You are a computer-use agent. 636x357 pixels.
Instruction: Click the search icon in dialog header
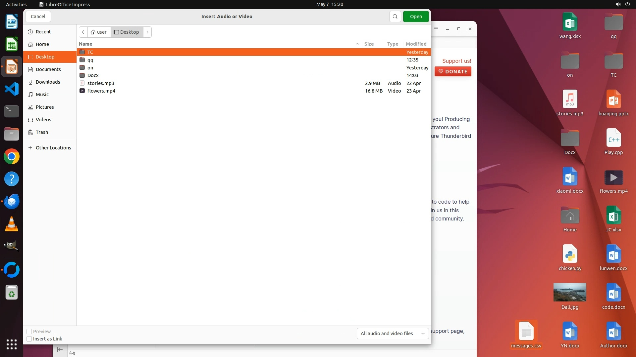click(395, 17)
